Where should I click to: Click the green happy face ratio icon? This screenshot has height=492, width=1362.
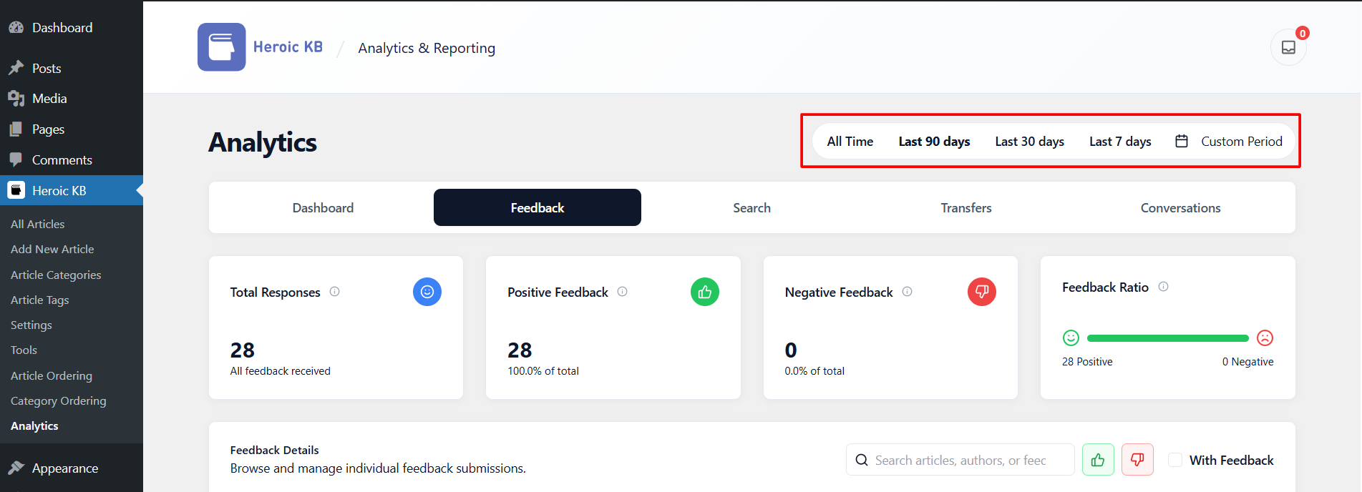coord(1071,338)
